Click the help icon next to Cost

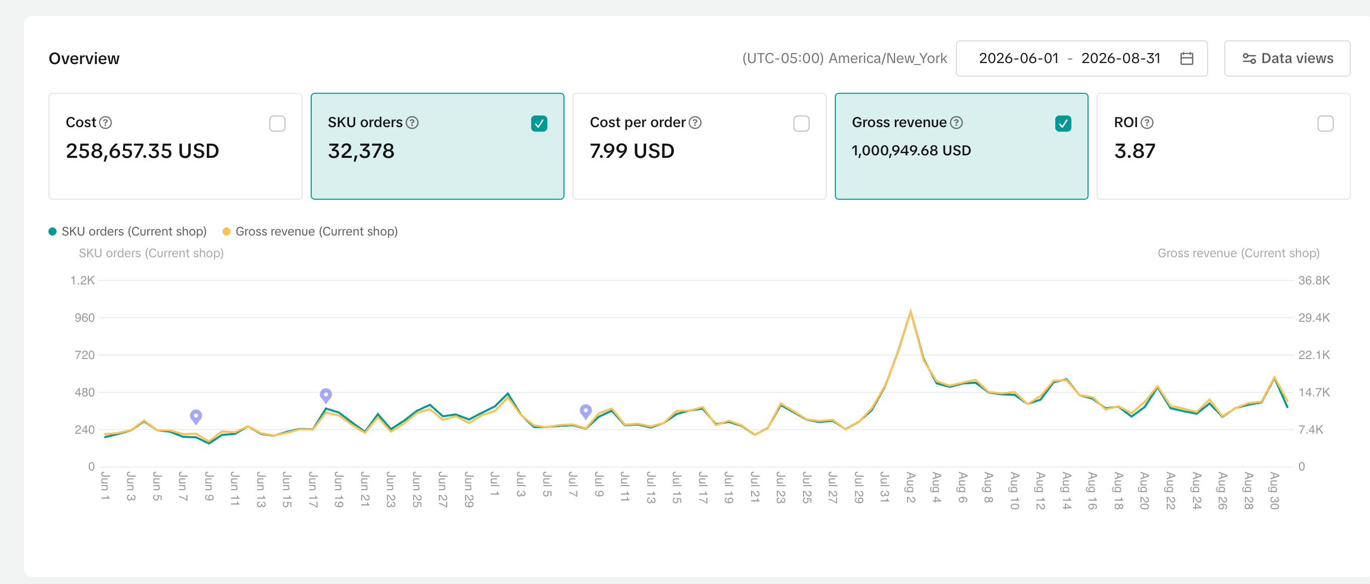[x=106, y=123]
